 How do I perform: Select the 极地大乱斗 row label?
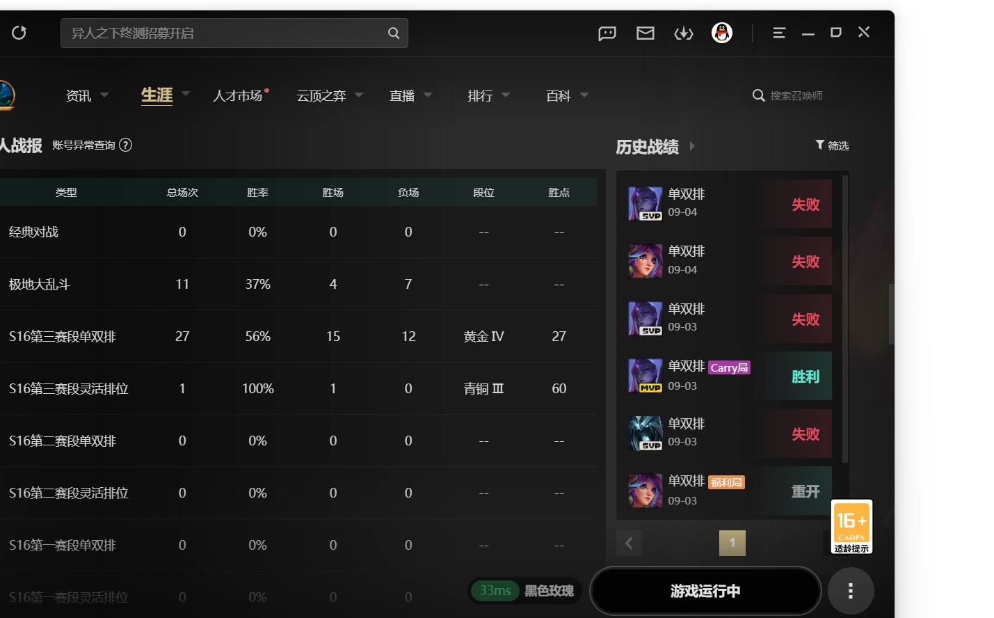[x=40, y=284]
